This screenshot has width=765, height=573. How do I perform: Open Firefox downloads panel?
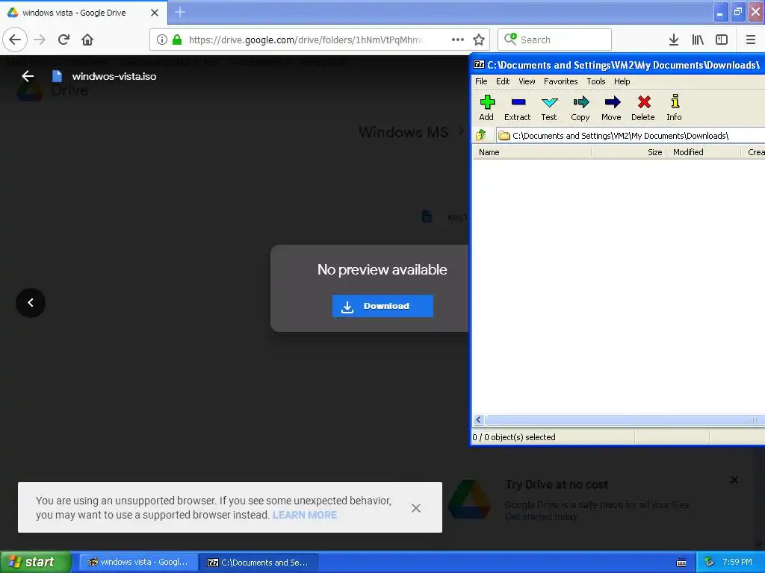(x=674, y=40)
